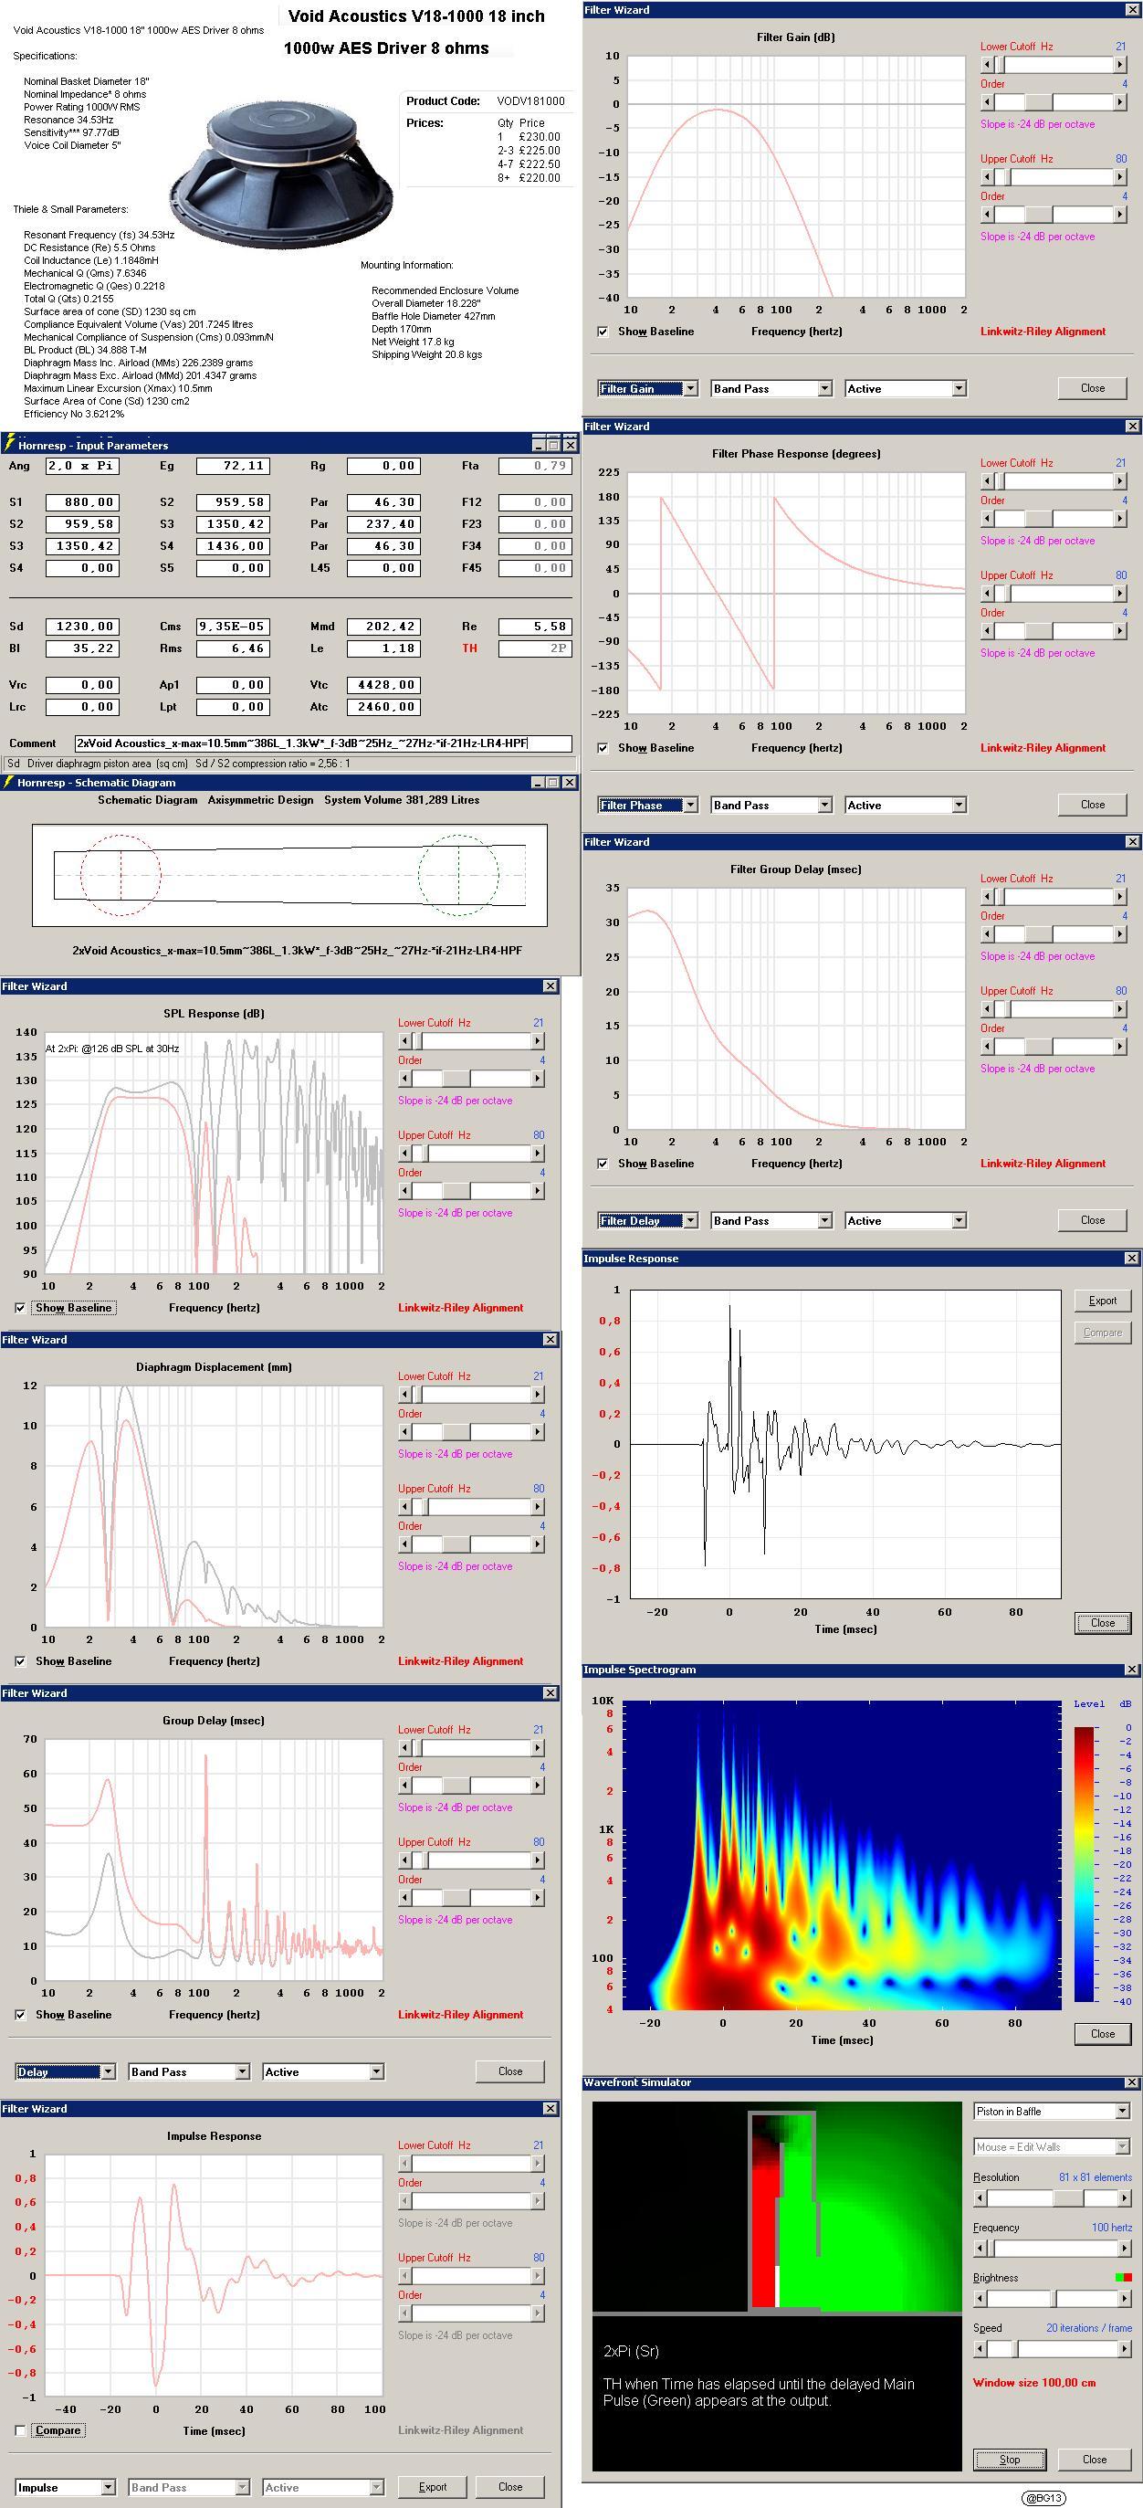Screen dimensions: 1143x2508
Task: Click the Mmd field showing 202,42
Action: point(383,627)
